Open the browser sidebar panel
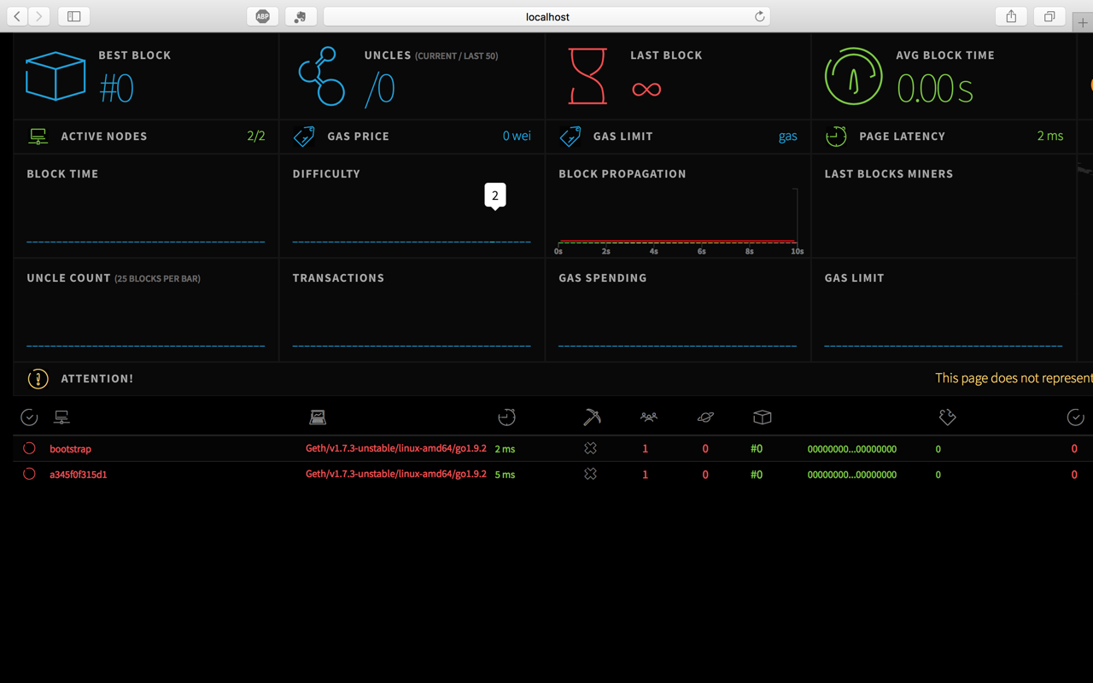Viewport: 1093px width, 683px height. click(75, 15)
